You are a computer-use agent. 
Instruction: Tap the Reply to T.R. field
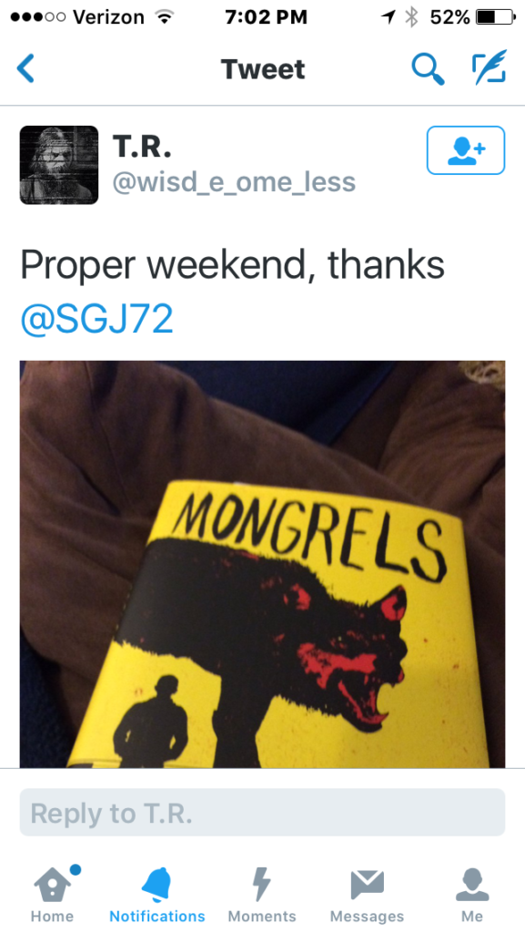point(262,812)
